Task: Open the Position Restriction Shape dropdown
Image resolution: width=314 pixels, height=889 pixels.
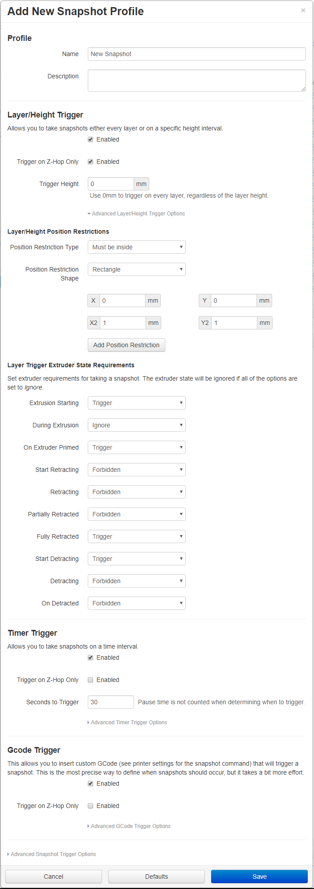Action: pos(136,269)
